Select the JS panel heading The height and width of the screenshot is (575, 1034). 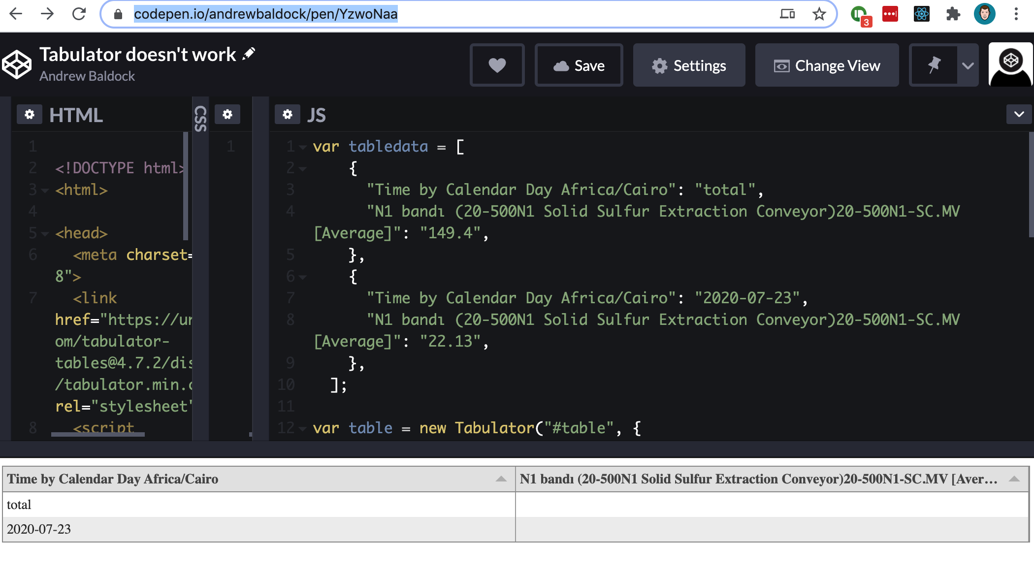(317, 115)
